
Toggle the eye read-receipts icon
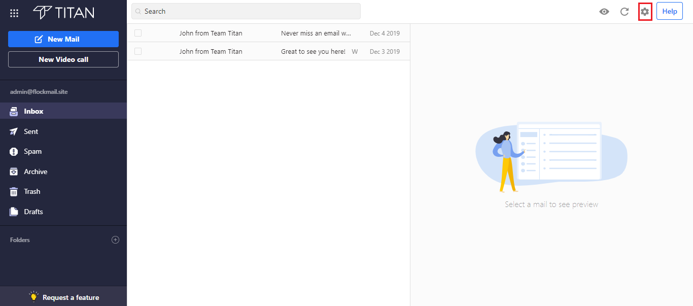(x=604, y=11)
